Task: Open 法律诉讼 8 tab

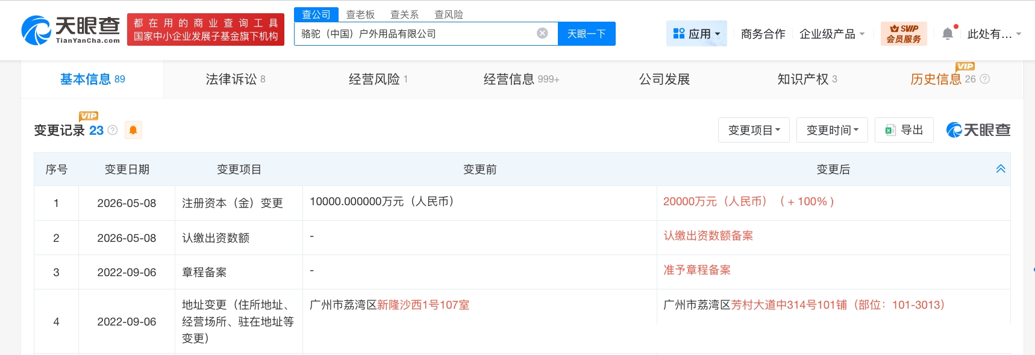Action: click(236, 79)
